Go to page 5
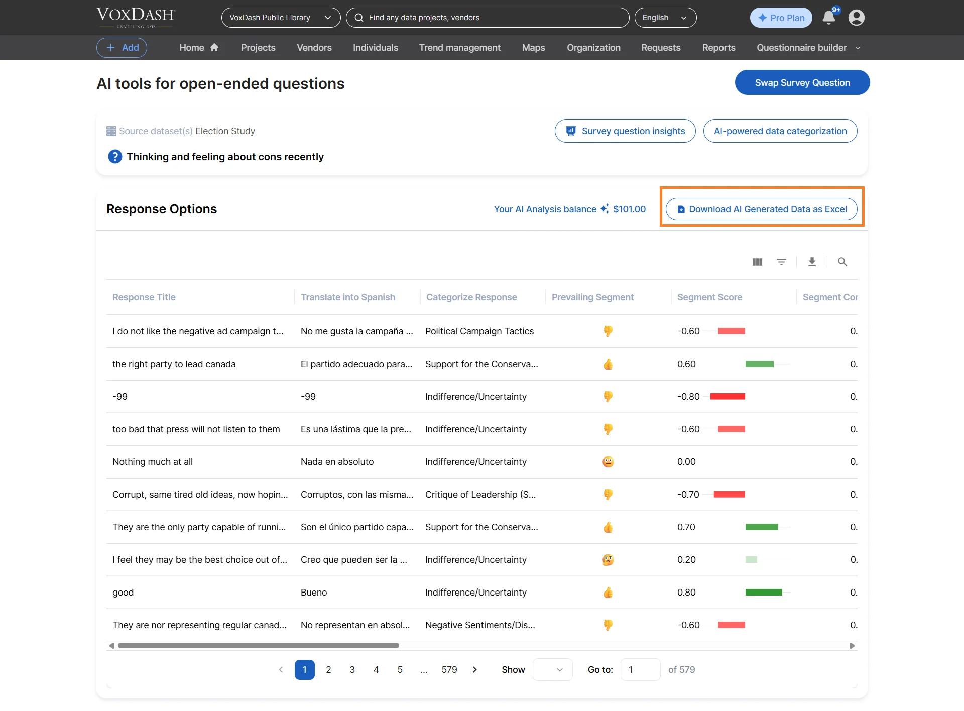The image size is (964, 711). pyautogui.click(x=400, y=669)
